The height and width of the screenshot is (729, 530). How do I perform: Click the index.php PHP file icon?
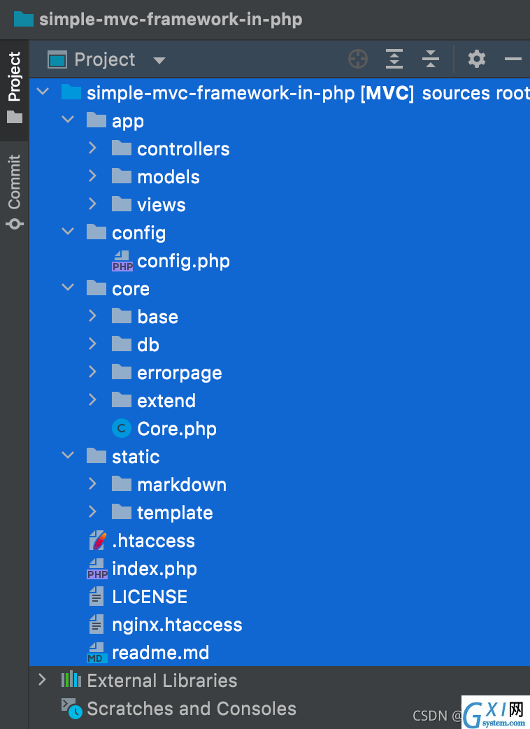pos(97,569)
